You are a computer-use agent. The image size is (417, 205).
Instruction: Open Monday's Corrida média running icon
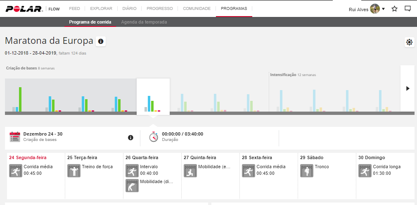[16, 170]
